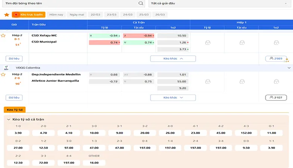The height and width of the screenshot is (168, 293).
Task: Click the orange favorites star filter
Action: 7,15
